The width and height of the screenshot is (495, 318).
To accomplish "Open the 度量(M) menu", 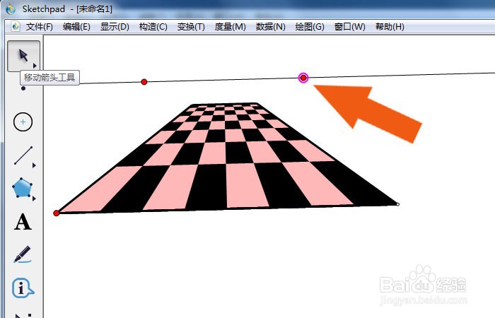I will click(x=230, y=27).
